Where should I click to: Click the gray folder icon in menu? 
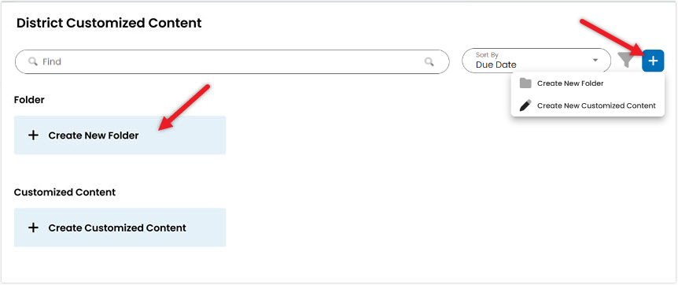(525, 83)
